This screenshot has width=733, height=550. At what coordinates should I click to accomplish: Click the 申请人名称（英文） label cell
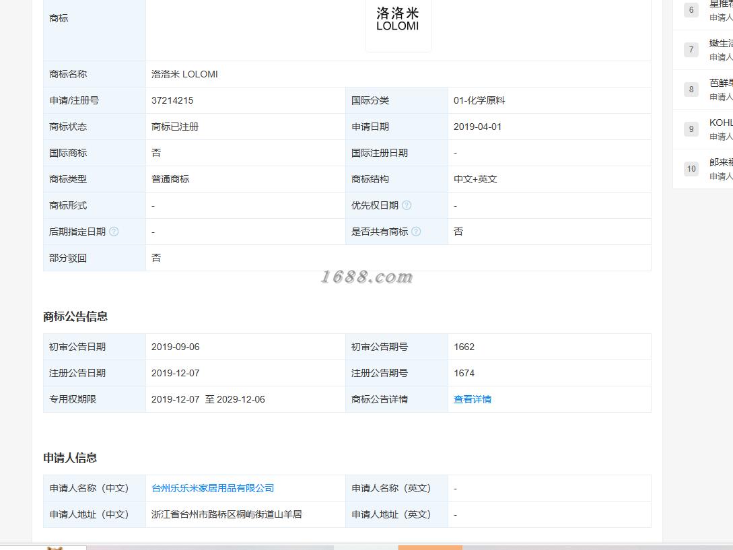[x=397, y=488]
